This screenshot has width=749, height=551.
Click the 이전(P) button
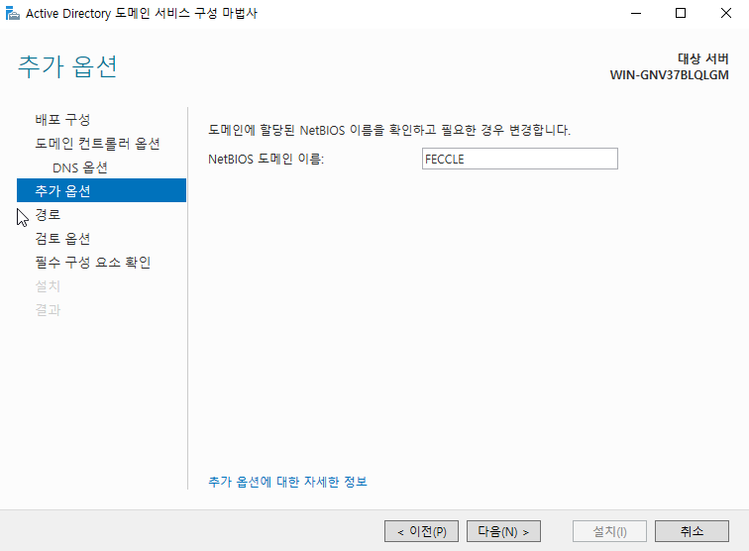coord(421,531)
